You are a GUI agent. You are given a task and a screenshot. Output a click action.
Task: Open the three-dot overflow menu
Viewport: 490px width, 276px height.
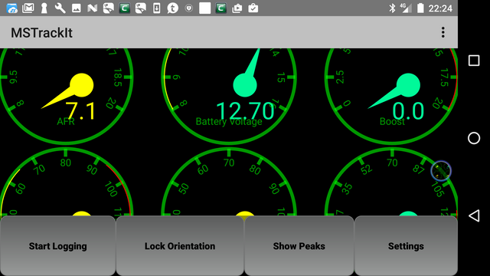click(x=443, y=32)
